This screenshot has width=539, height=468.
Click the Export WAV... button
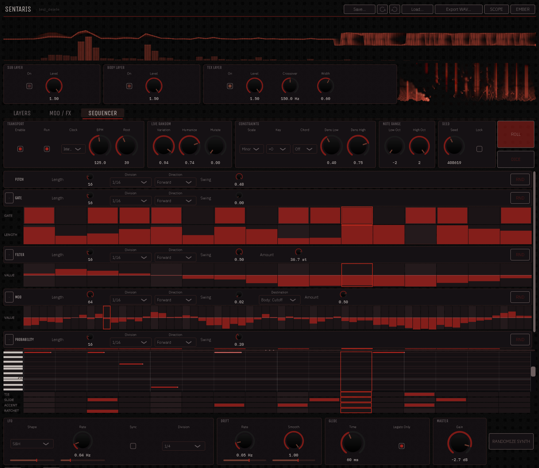pos(458,9)
